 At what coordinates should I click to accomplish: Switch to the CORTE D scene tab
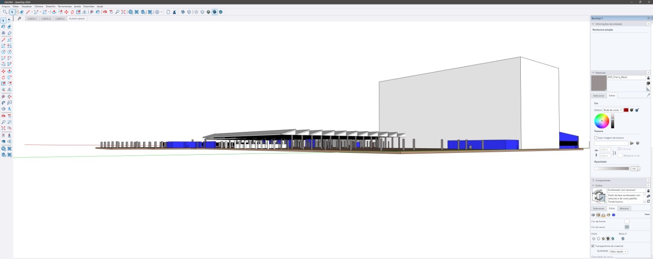[x=46, y=19]
